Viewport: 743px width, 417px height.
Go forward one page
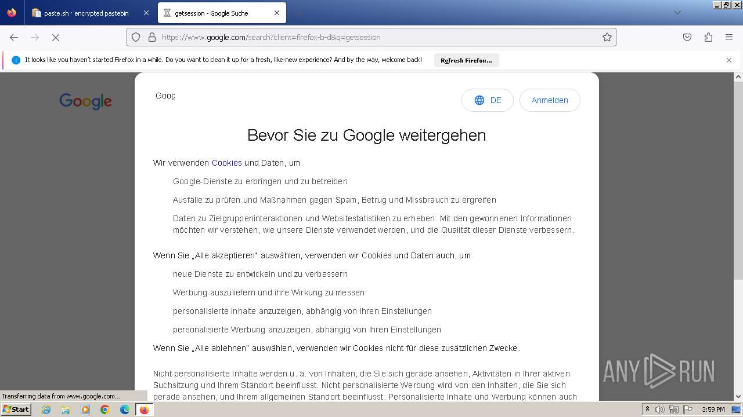click(35, 37)
